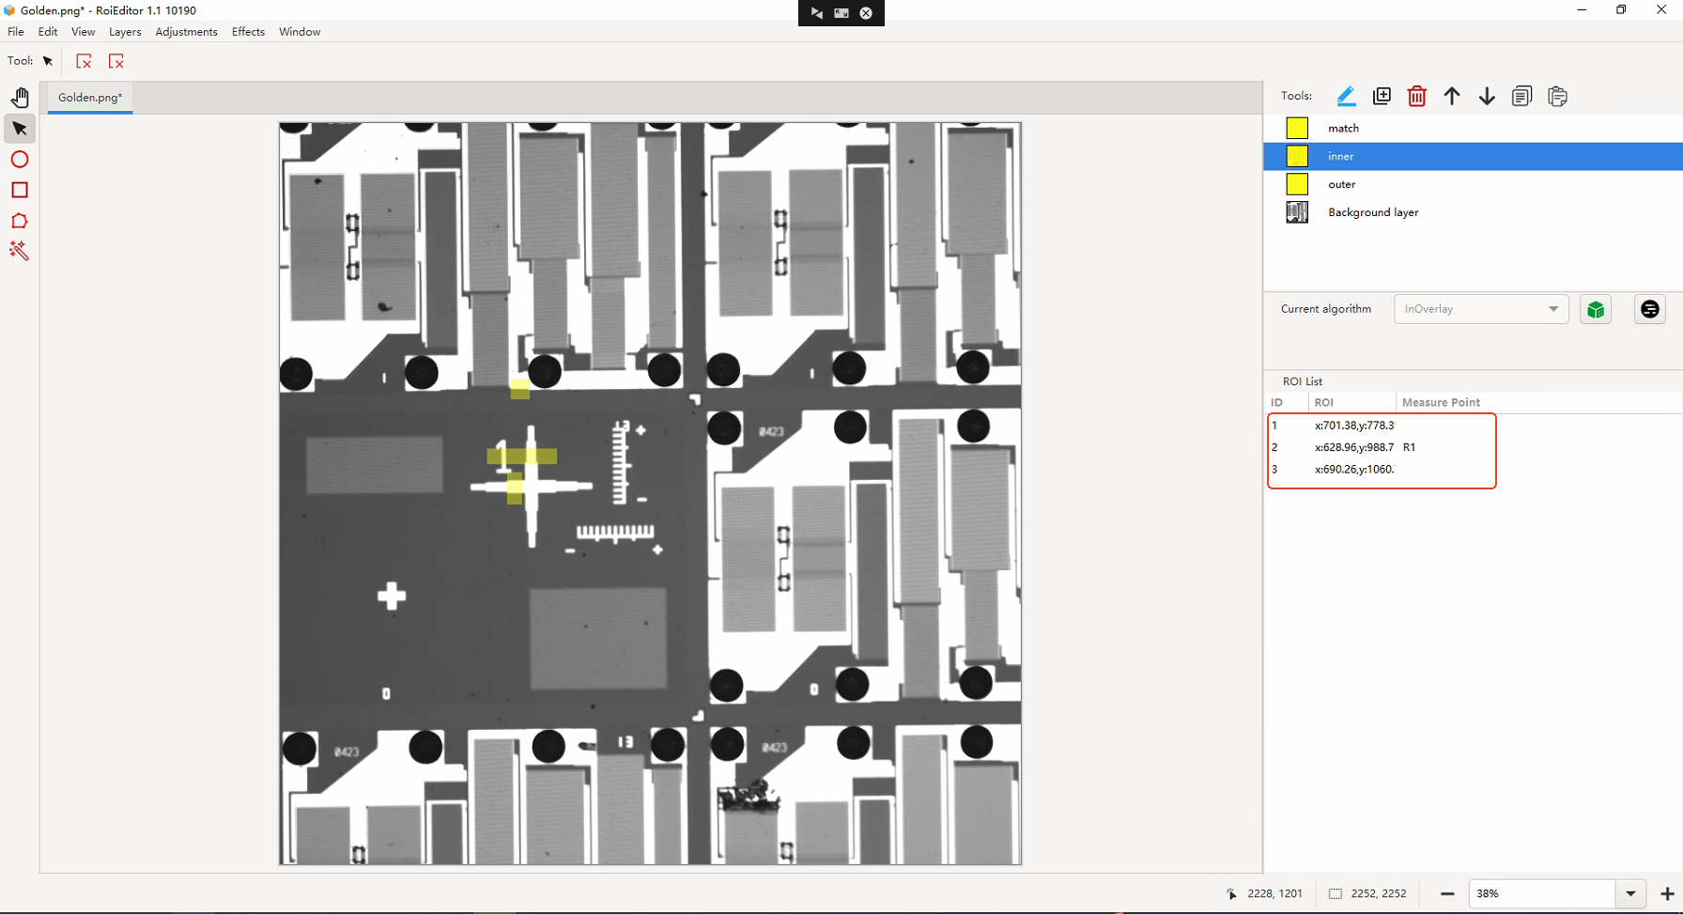Open the Layers menu

coord(125,32)
